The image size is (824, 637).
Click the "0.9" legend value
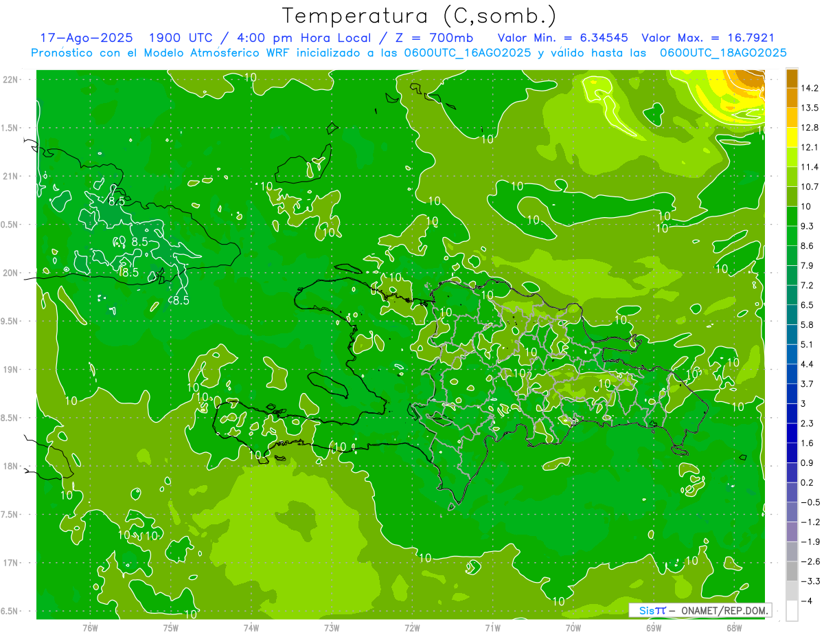pos(807,462)
